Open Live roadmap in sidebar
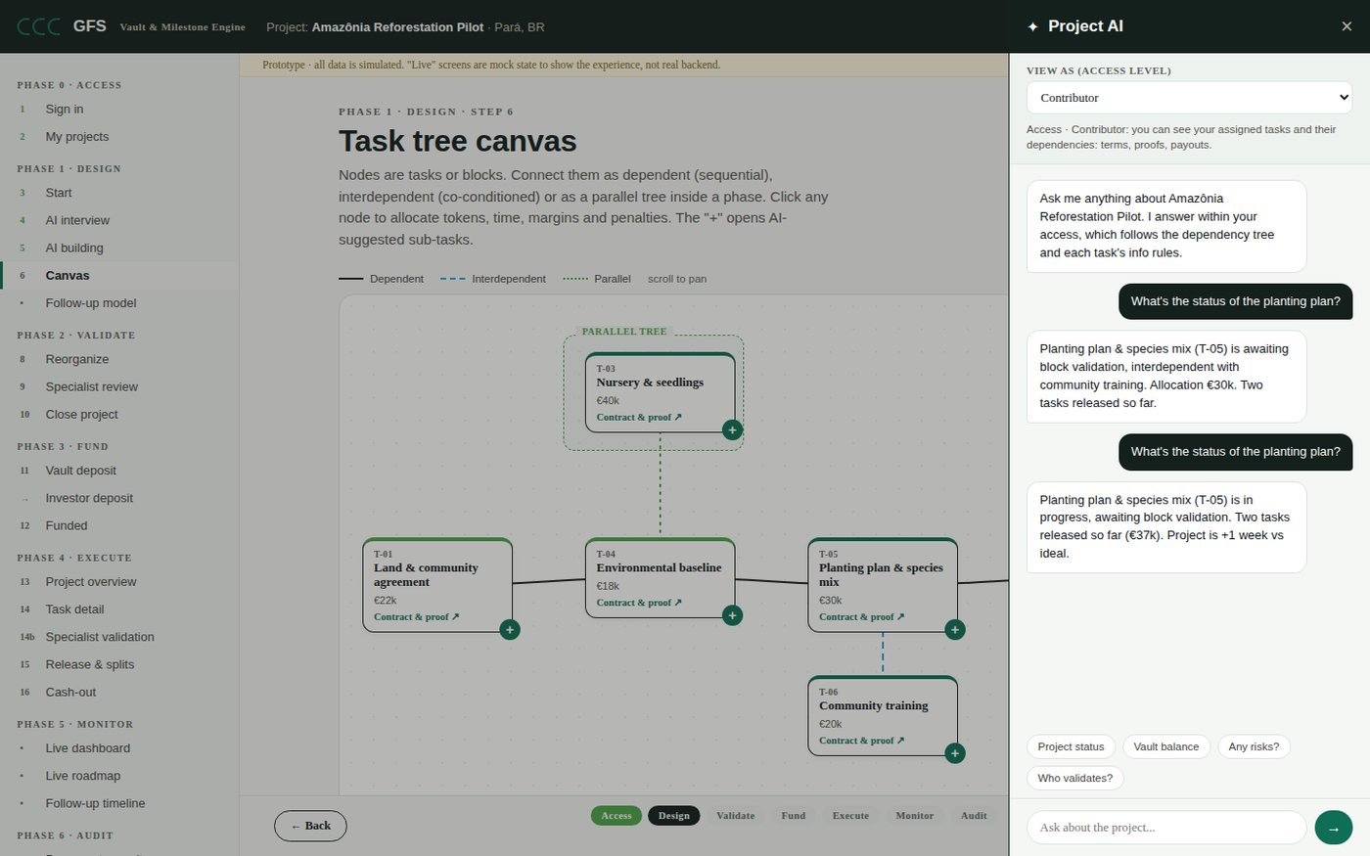The image size is (1370, 856). tap(119, 776)
